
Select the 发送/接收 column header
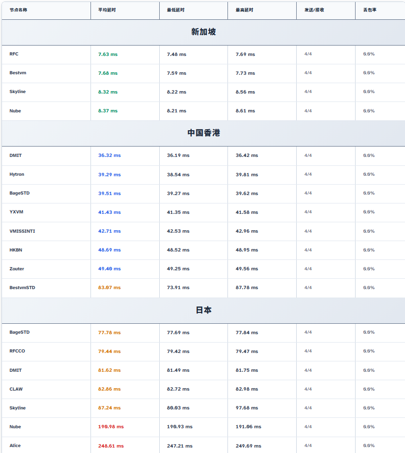(314, 10)
